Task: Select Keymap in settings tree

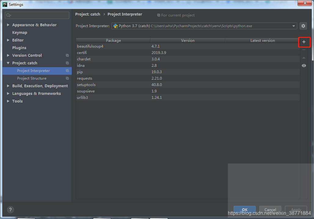Action: 20,32
